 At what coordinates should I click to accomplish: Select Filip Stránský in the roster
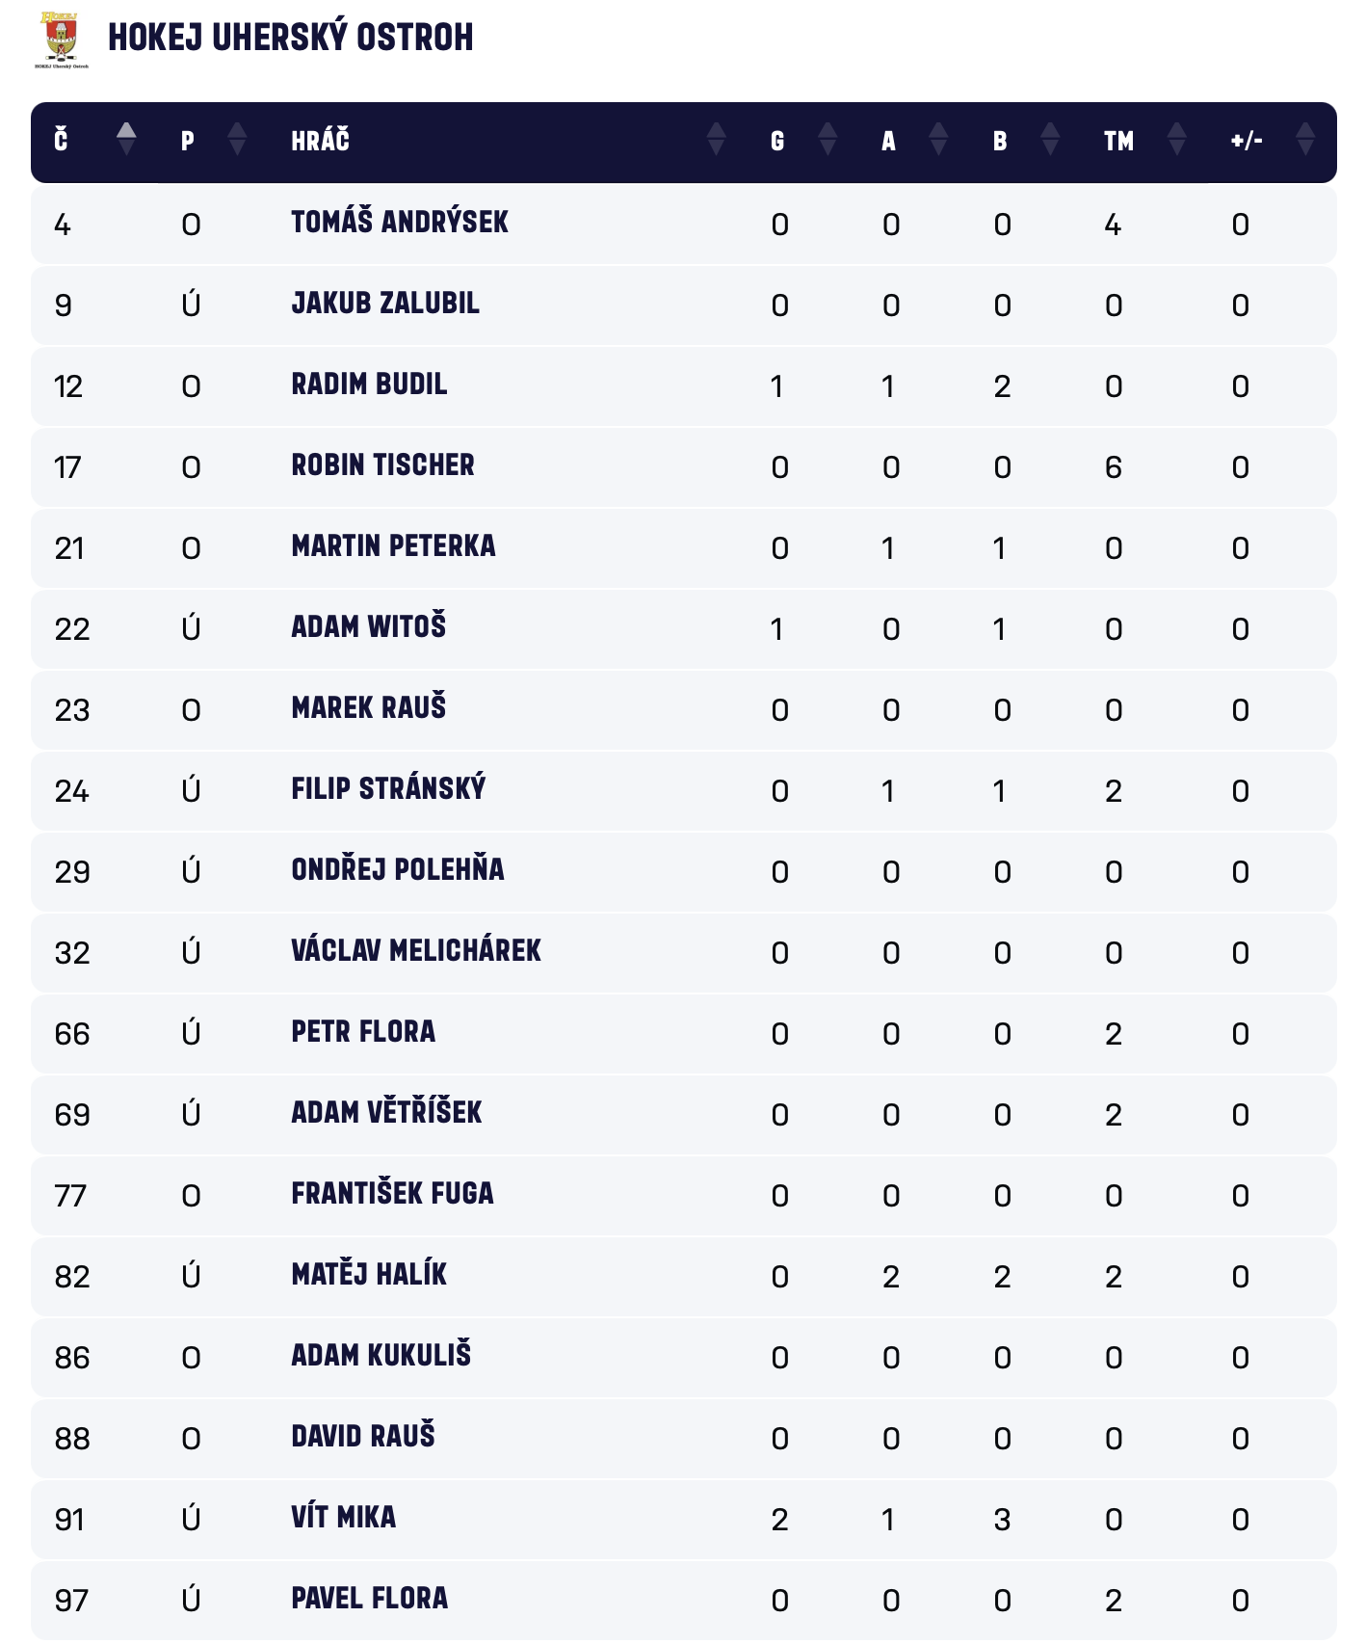[388, 789]
